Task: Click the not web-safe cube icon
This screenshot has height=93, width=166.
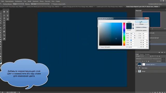Action: point(133,27)
